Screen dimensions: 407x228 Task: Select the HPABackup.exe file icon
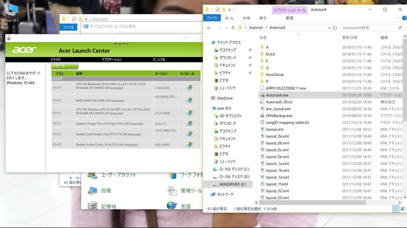262,116
